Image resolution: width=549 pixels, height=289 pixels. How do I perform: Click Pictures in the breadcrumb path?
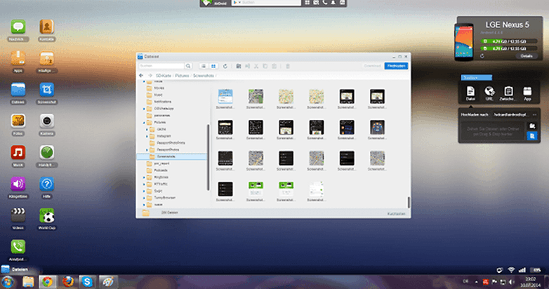click(x=182, y=76)
